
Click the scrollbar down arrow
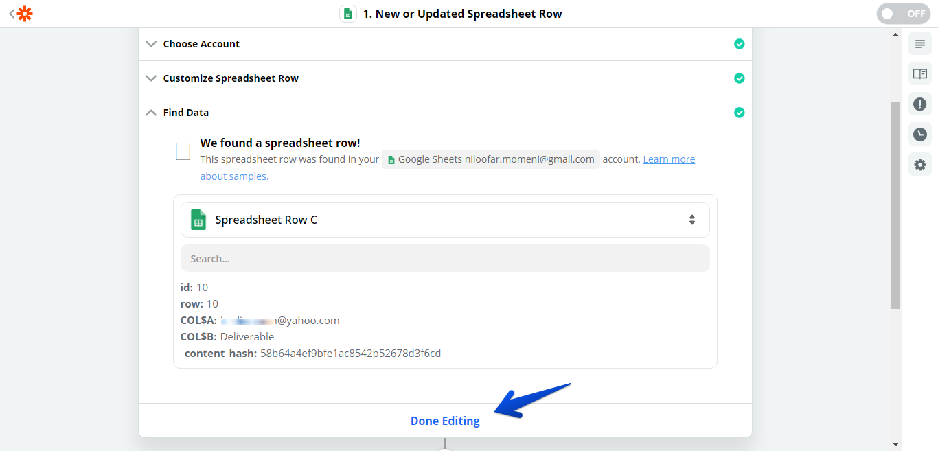895,445
